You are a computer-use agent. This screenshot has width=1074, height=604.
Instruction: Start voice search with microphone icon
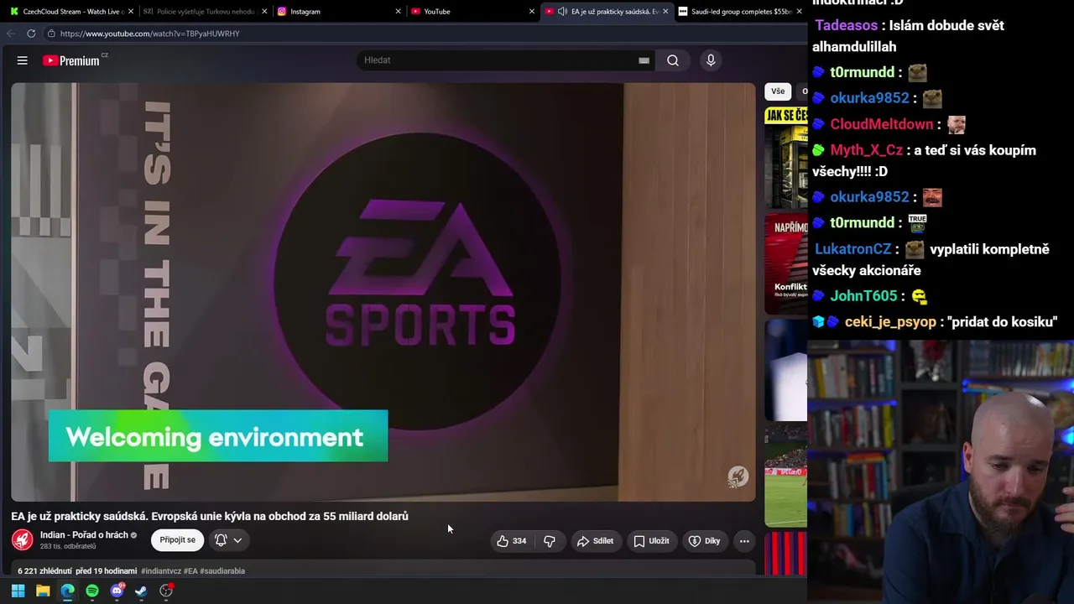tap(711, 60)
